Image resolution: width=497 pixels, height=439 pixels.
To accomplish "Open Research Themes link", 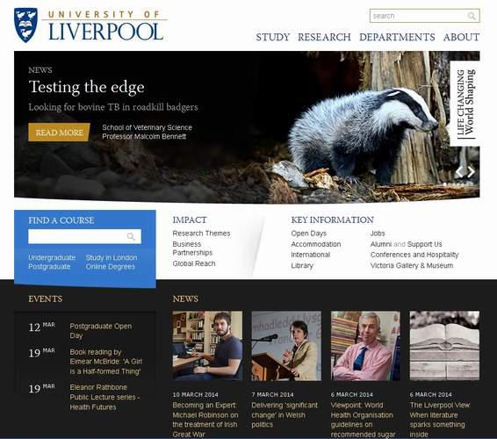I will [x=201, y=234].
